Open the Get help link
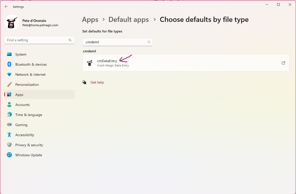 pyautogui.click(x=97, y=82)
